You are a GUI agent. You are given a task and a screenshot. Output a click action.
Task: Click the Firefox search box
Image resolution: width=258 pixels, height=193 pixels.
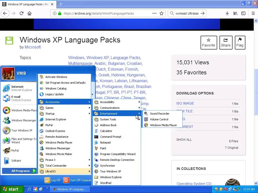click(187, 14)
